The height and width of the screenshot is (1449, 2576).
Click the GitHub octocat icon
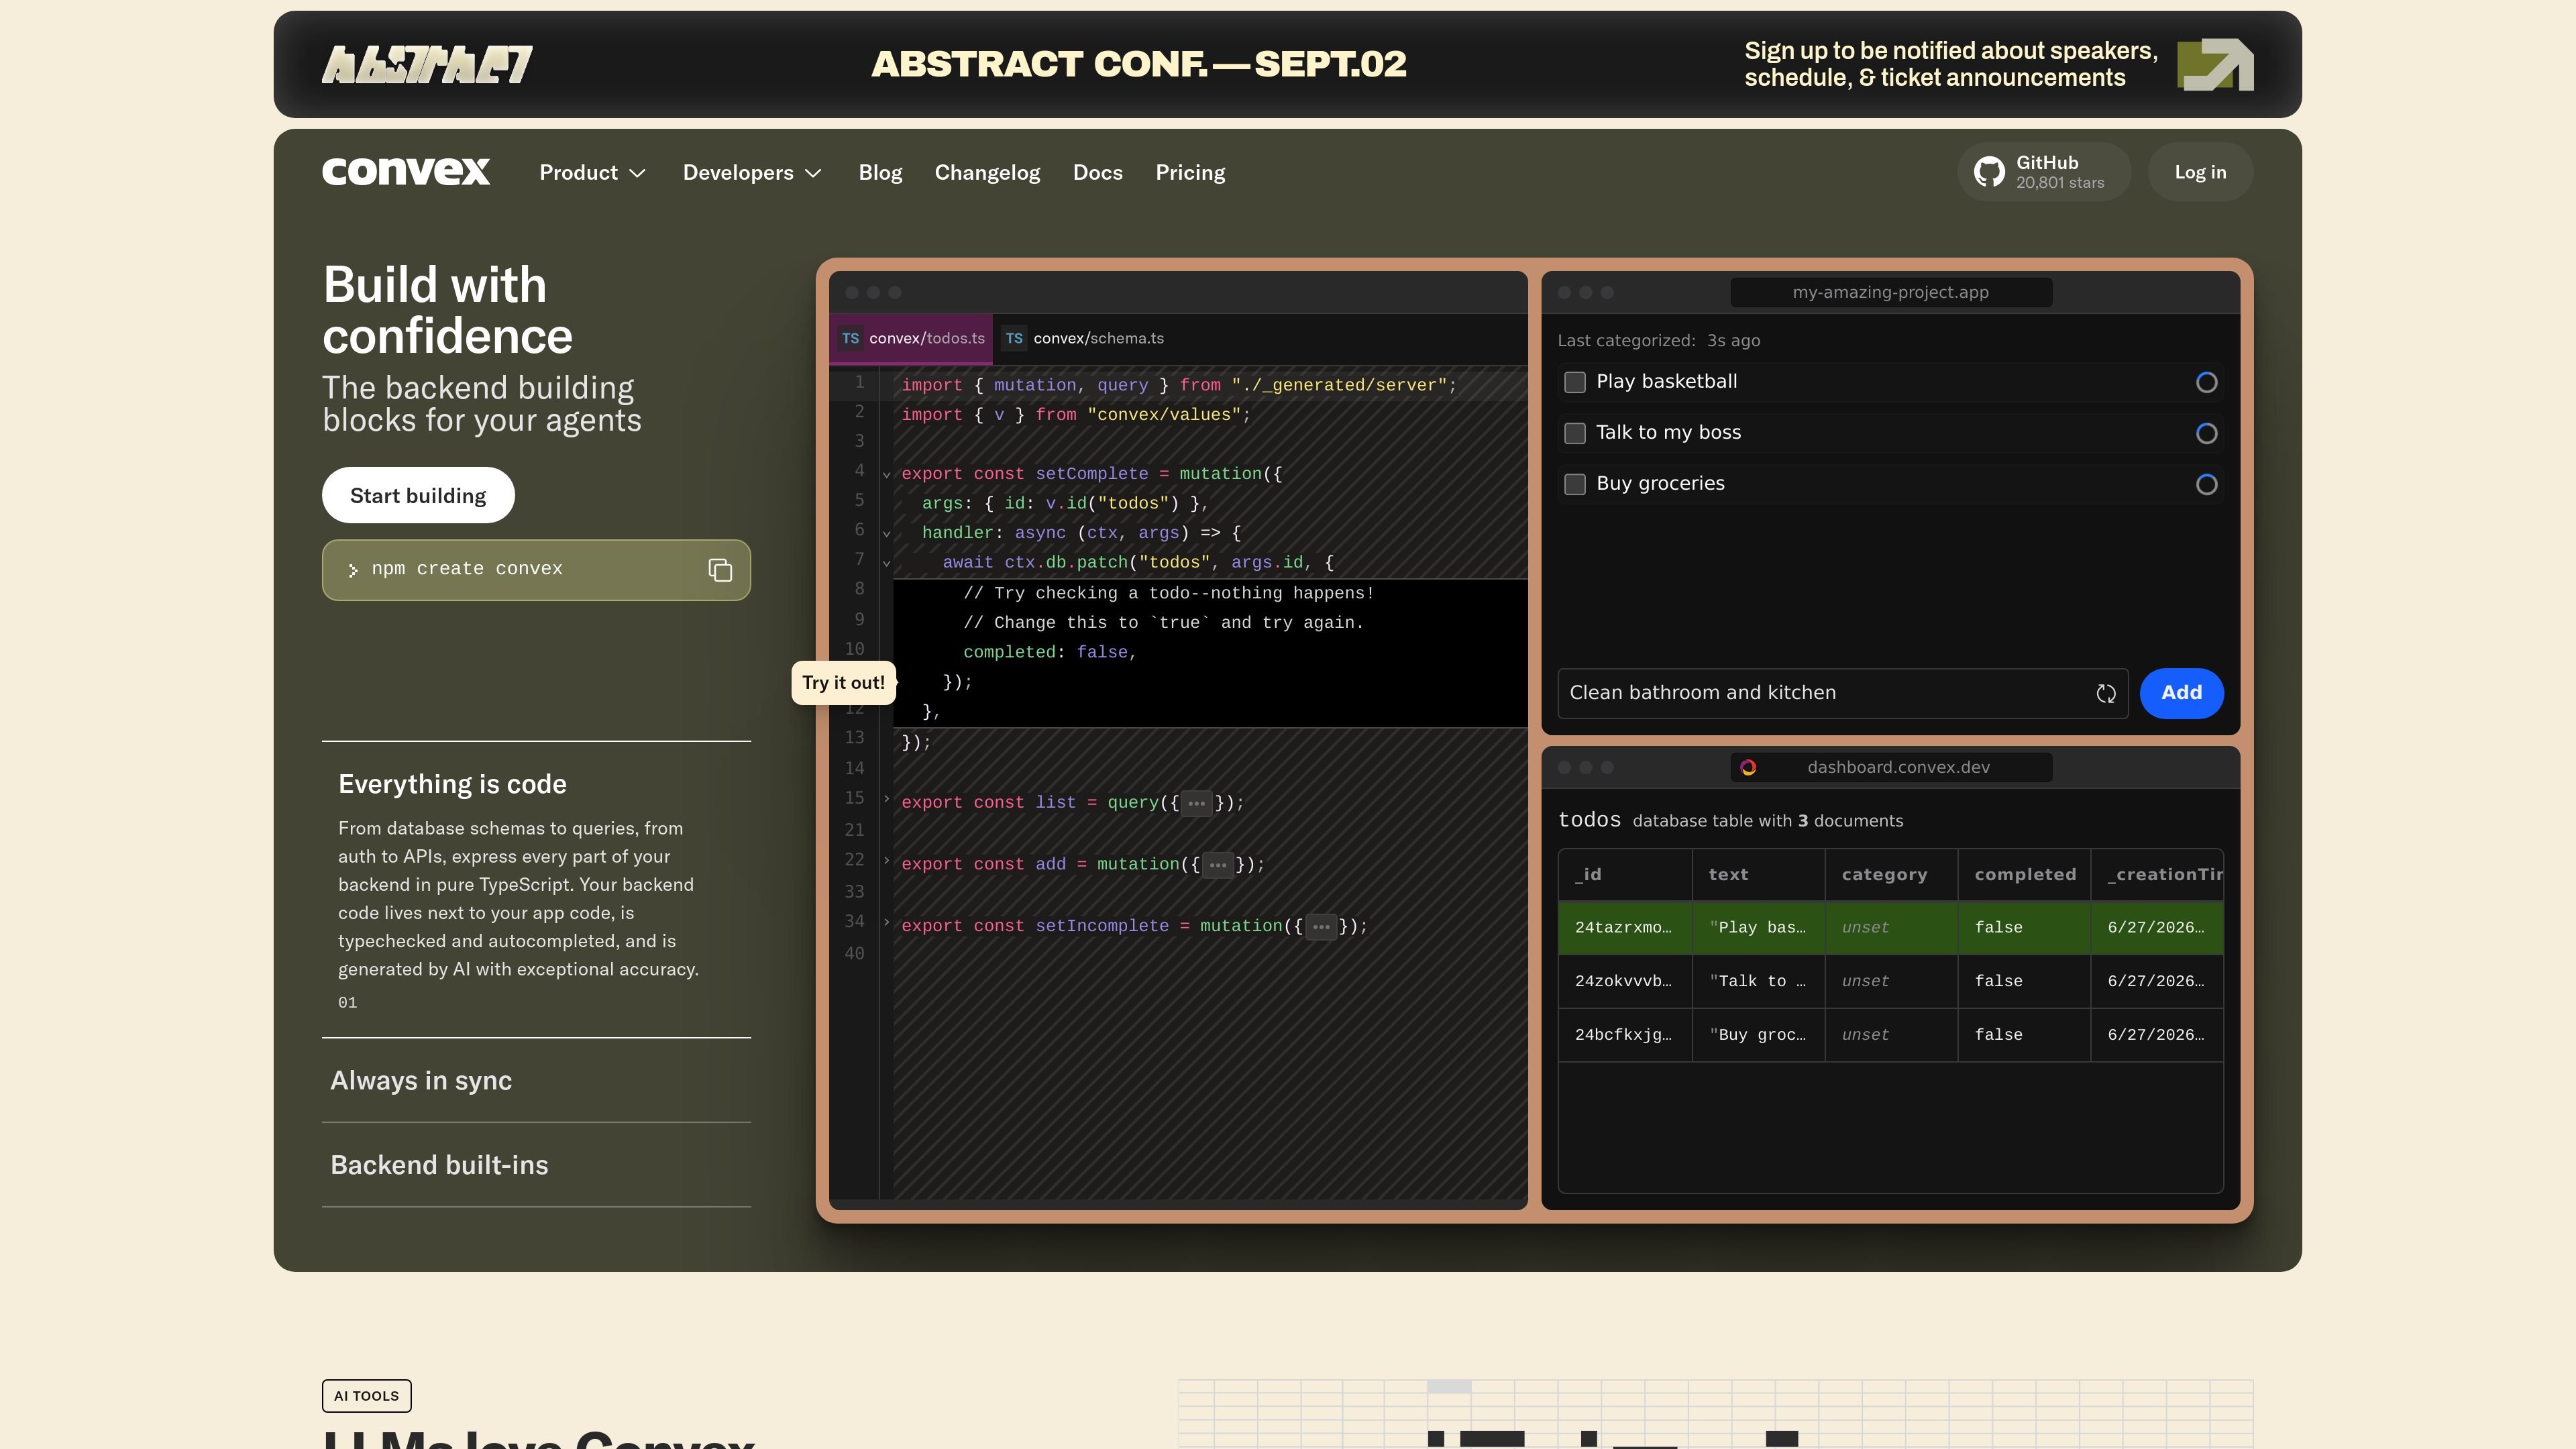[1989, 172]
